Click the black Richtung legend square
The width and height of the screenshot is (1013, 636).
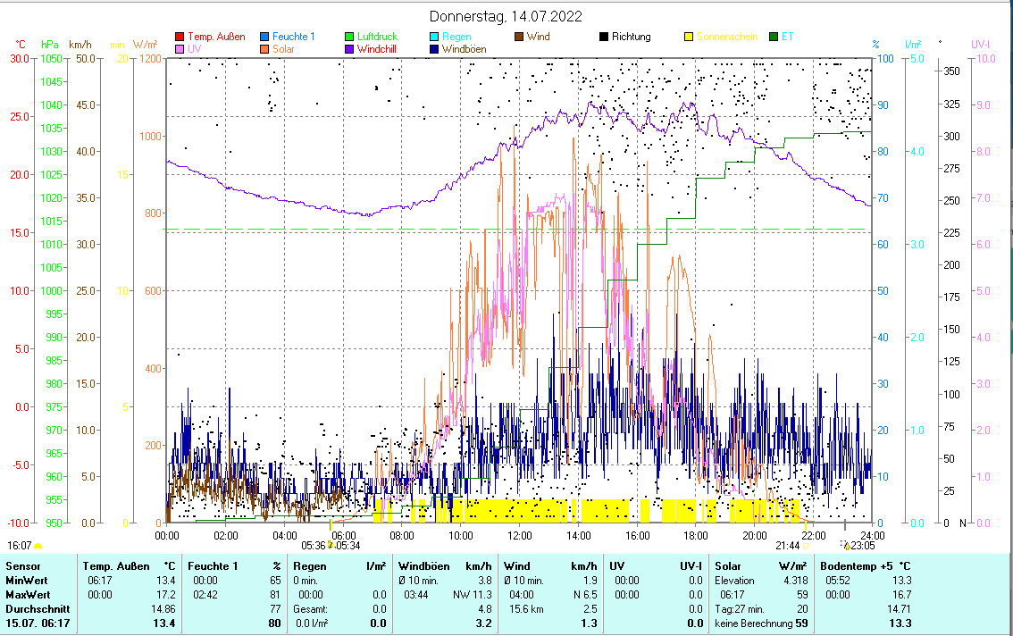click(x=604, y=38)
